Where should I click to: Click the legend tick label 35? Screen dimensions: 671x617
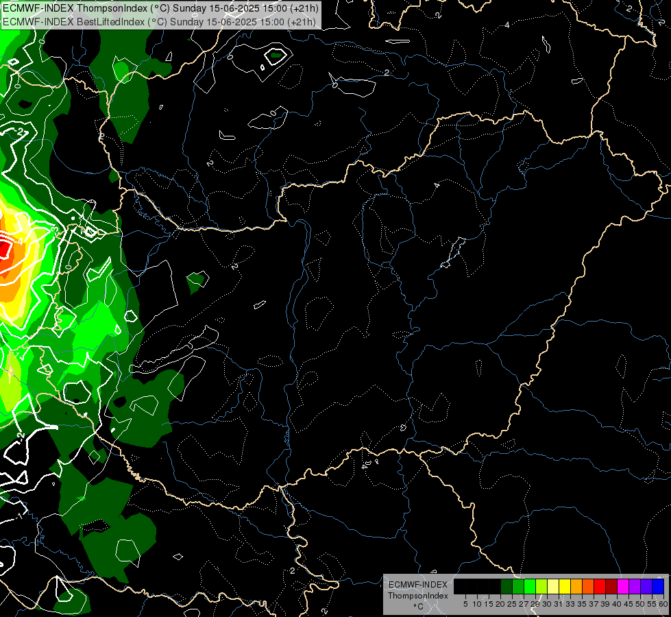[x=582, y=604]
